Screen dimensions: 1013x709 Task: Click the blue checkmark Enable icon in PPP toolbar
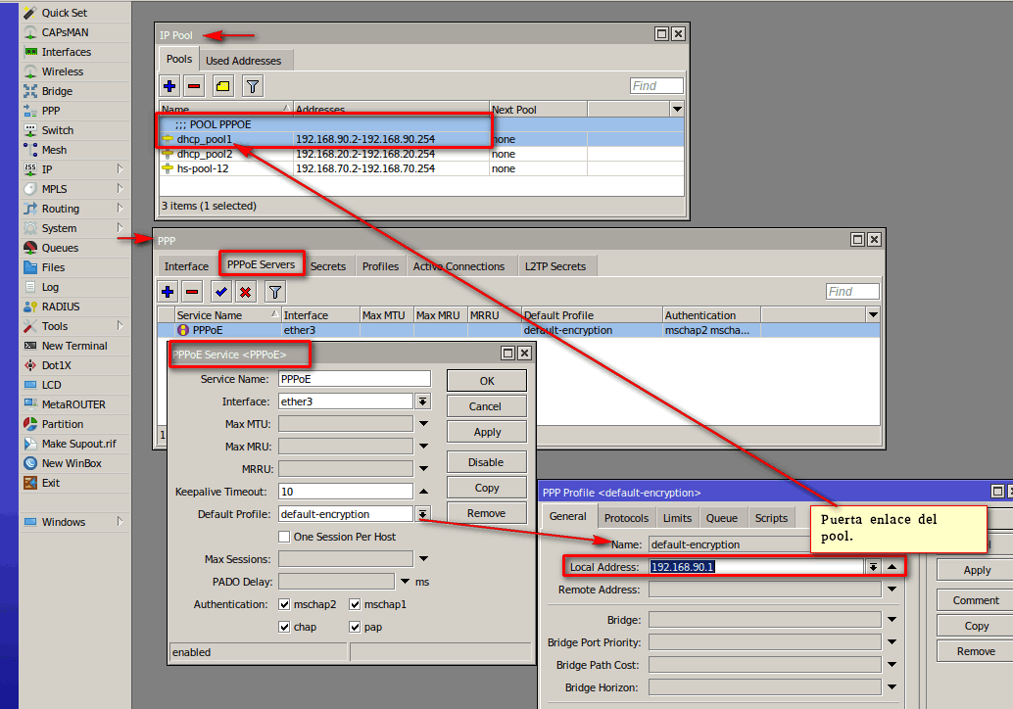[220, 292]
